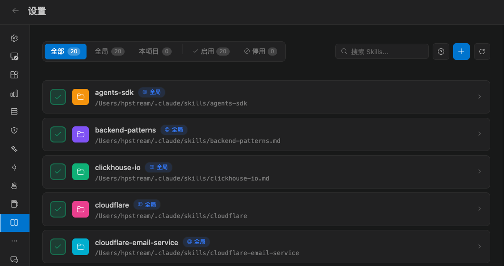The image size is (504, 266).
Task: Click the clickhouse-io skill name
Action: 117,168
